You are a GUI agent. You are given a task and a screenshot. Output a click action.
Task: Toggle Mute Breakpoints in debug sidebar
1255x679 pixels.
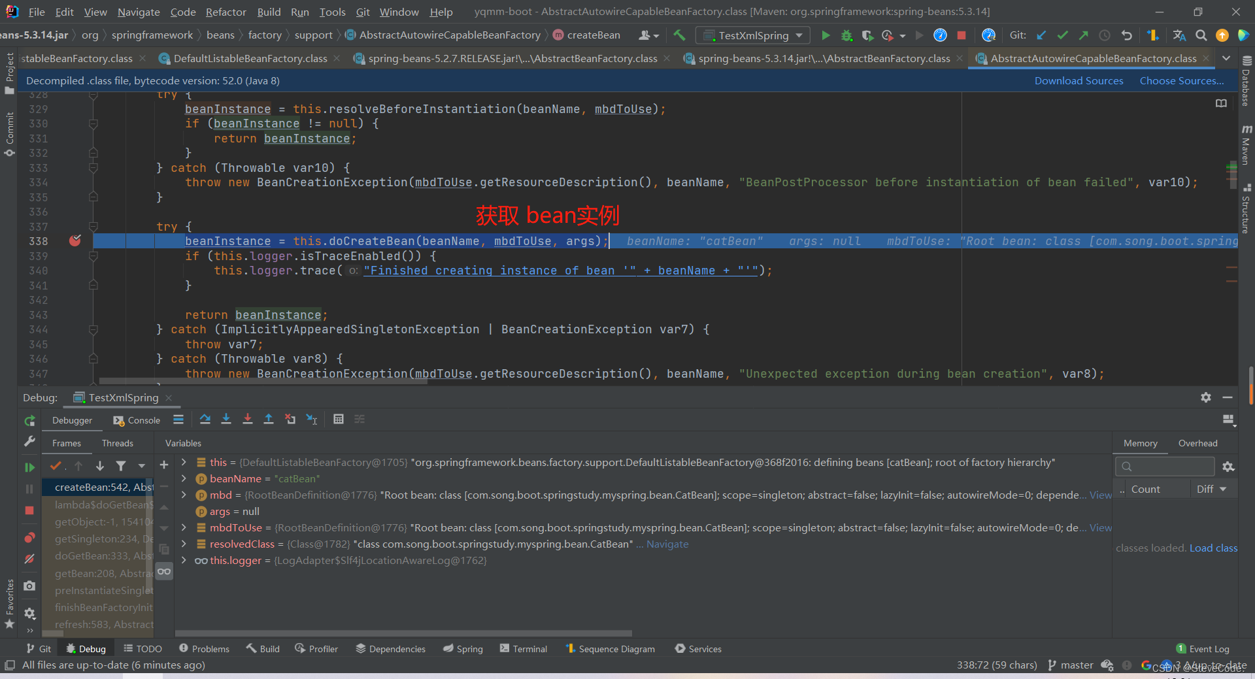(29, 559)
